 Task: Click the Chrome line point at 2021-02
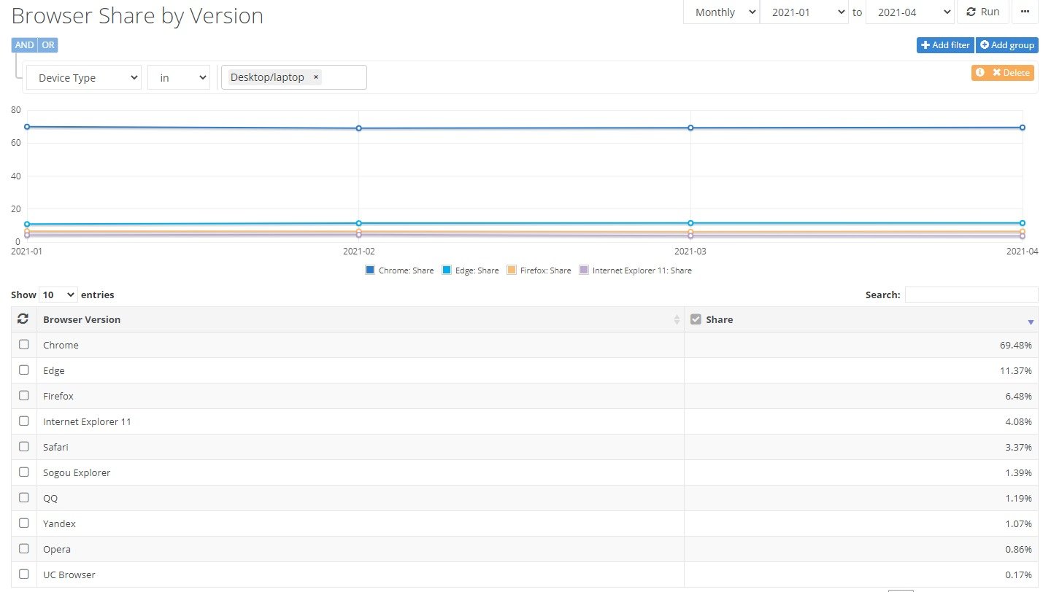(359, 128)
